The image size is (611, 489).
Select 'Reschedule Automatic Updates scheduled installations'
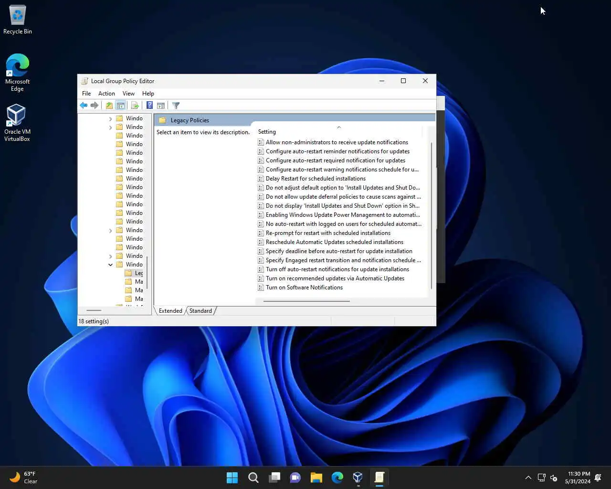click(x=330, y=242)
